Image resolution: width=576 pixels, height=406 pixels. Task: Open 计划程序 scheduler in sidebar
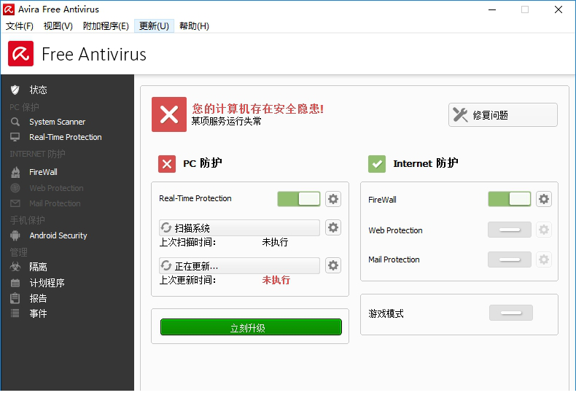coord(47,283)
